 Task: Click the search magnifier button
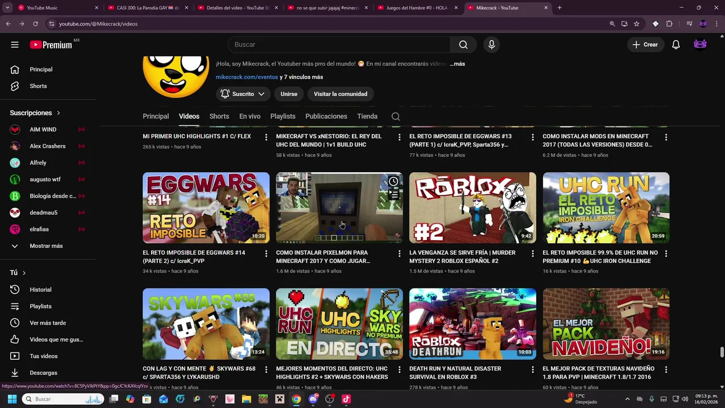[x=463, y=45]
